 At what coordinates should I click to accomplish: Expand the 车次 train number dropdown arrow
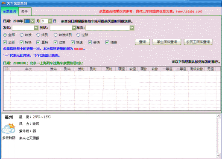coord(132,28)
